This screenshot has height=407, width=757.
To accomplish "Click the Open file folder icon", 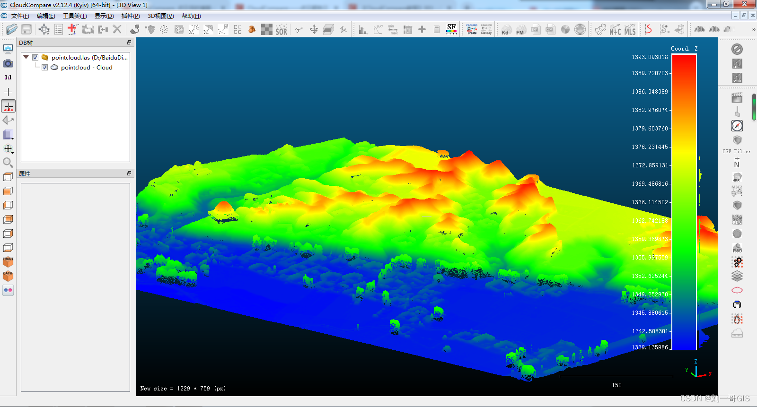I will coord(12,29).
